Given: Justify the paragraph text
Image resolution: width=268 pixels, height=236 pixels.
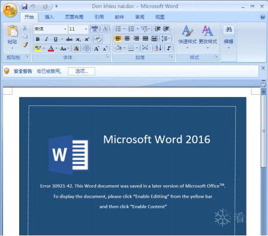Looking at the screenshot, I should 145,38.
